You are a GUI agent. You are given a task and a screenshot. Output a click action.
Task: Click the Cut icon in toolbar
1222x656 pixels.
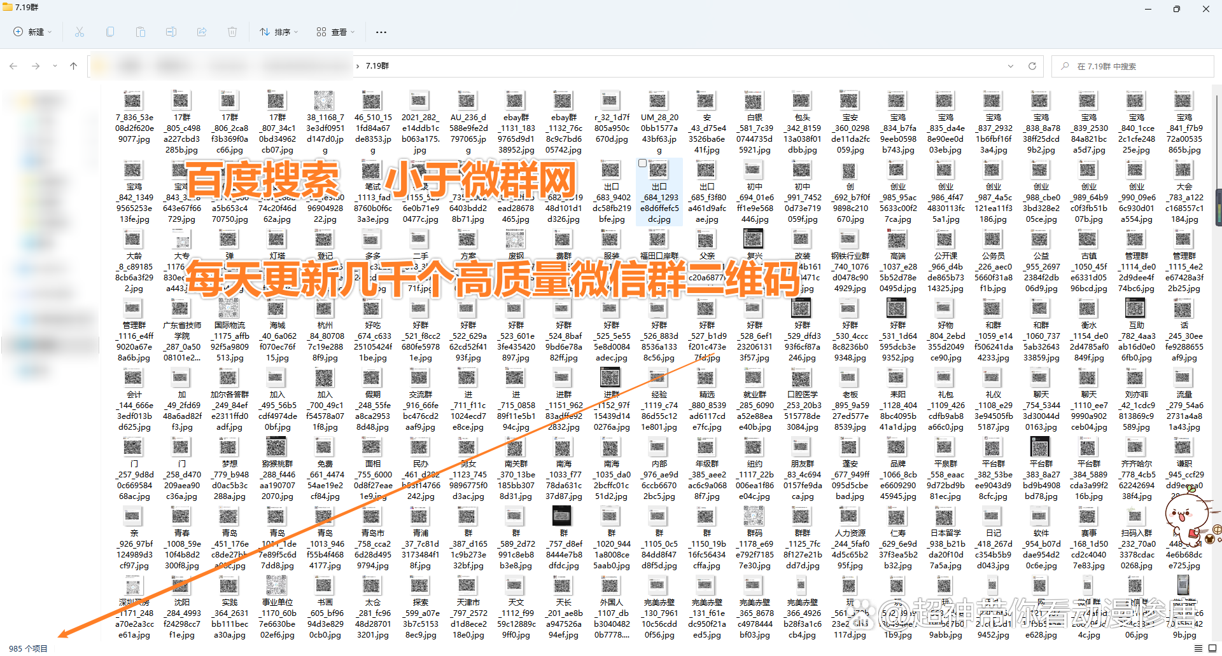click(80, 32)
